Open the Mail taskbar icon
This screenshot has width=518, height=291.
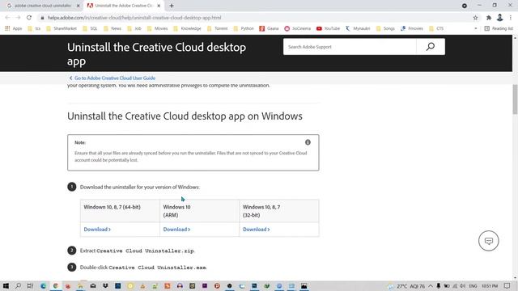click(93, 285)
